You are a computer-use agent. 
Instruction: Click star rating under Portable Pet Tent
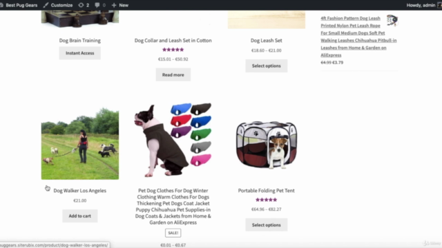(267, 200)
